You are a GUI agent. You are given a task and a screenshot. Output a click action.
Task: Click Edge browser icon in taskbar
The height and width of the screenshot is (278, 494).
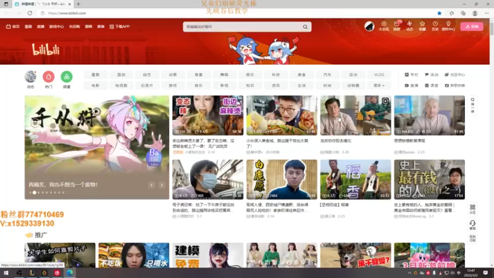point(70,272)
